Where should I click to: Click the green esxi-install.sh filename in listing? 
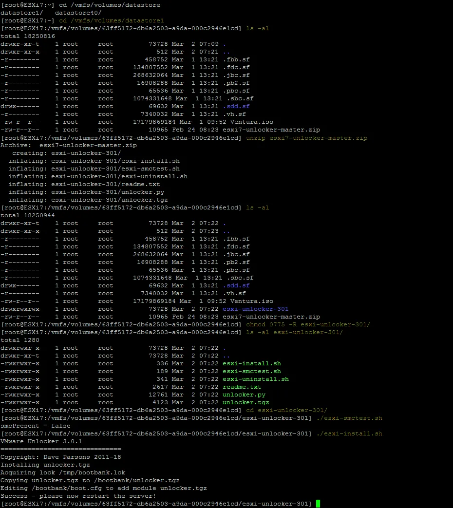coord(251,363)
